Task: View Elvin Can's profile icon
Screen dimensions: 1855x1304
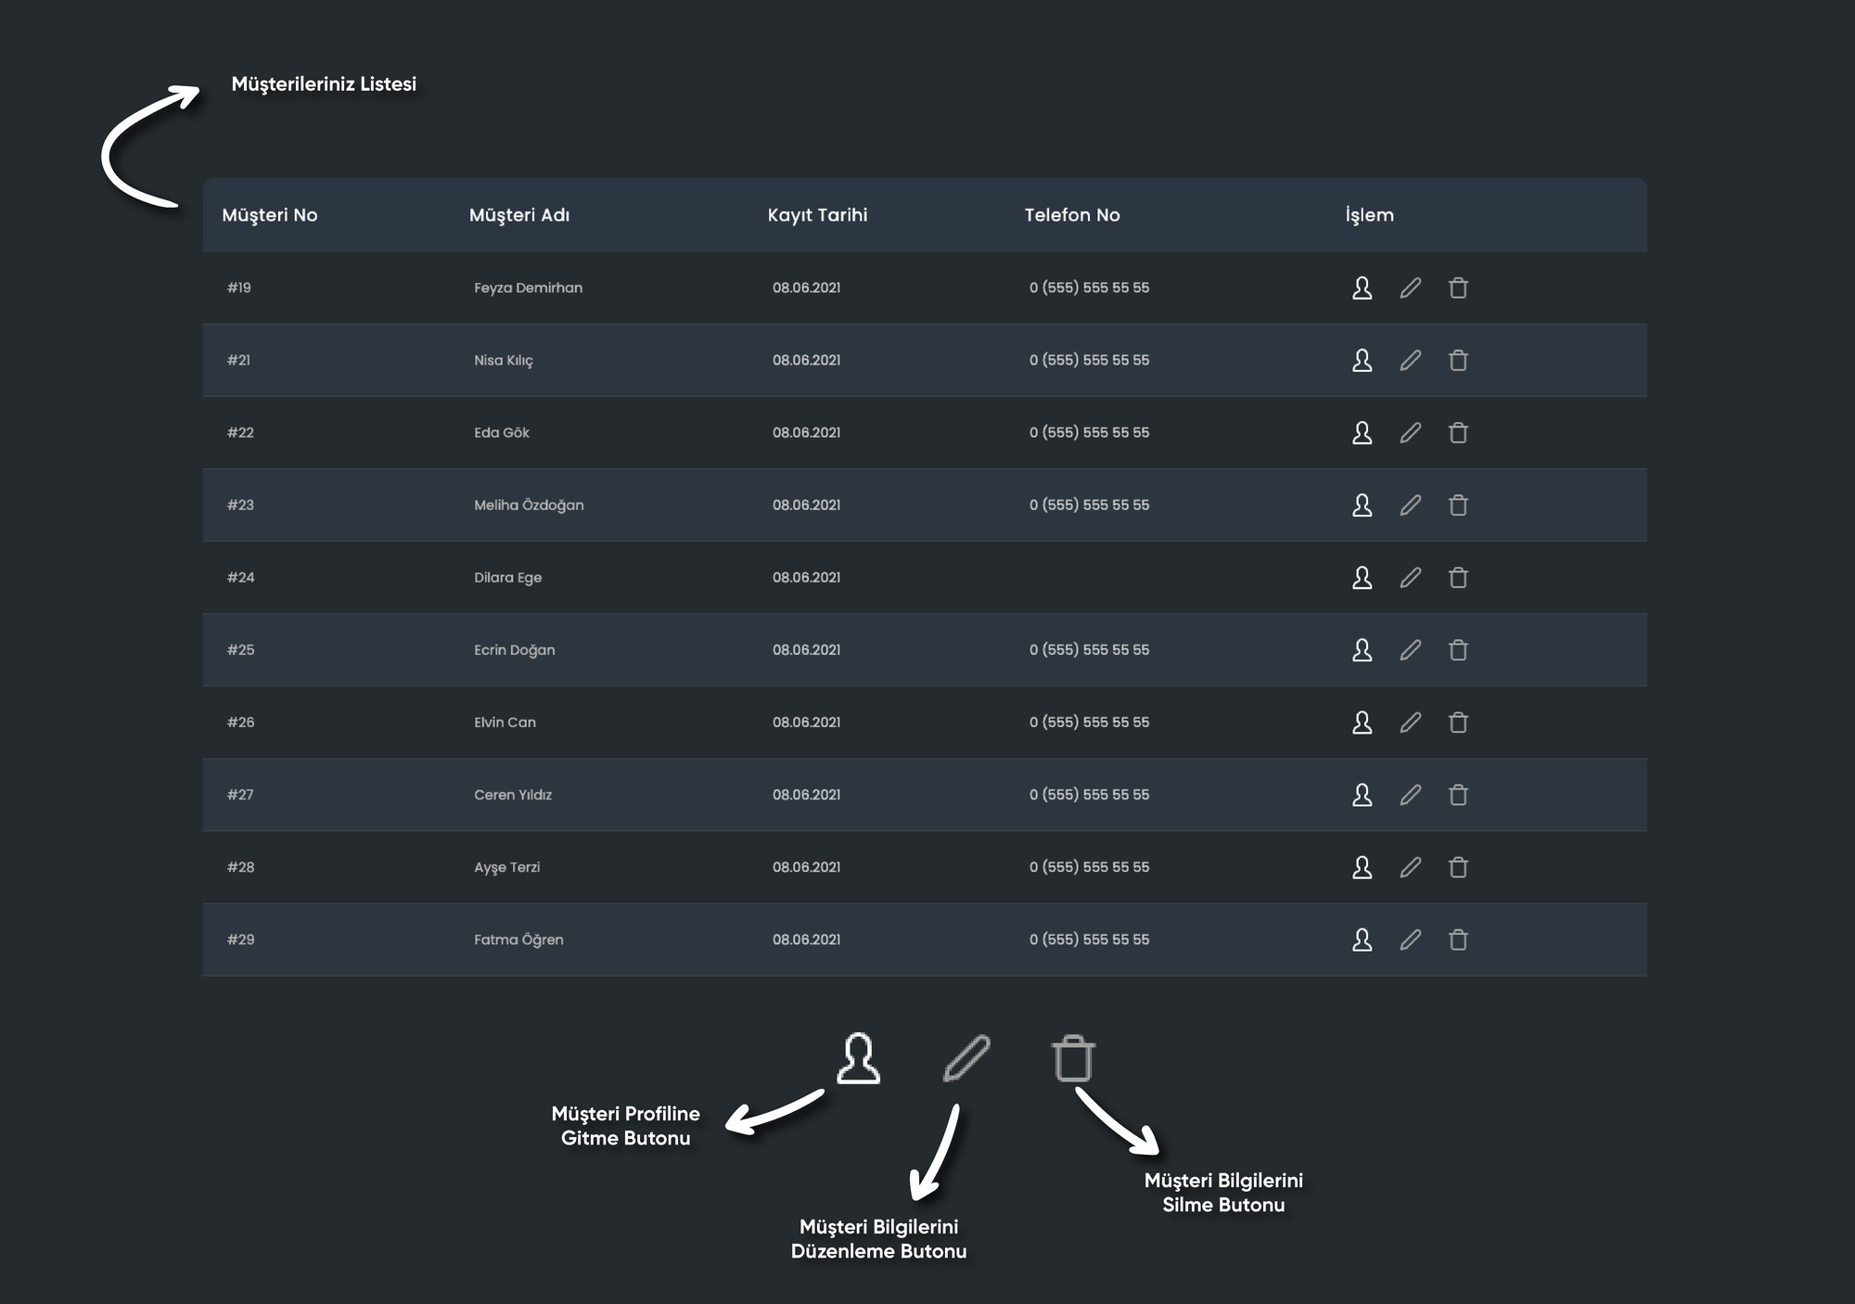Action: 1362,722
